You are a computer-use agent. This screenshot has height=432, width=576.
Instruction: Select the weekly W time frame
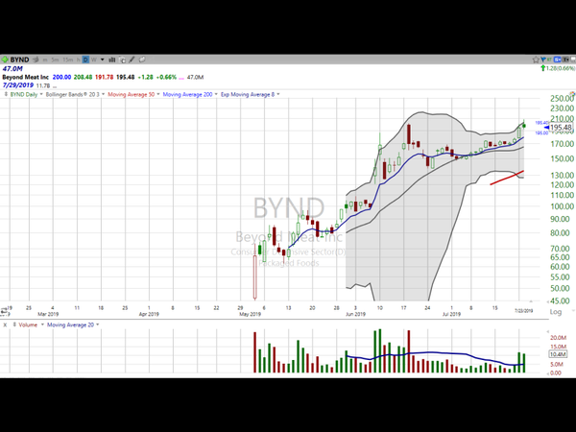point(94,60)
